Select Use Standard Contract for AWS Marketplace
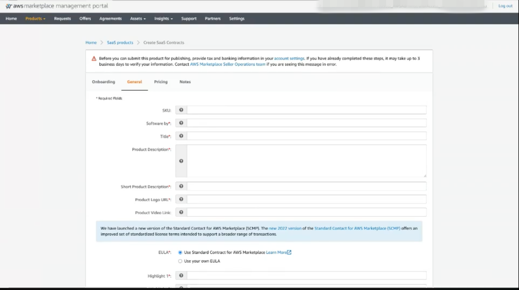The height and width of the screenshot is (290, 519). pyautogui.click(x=180, y=253)
